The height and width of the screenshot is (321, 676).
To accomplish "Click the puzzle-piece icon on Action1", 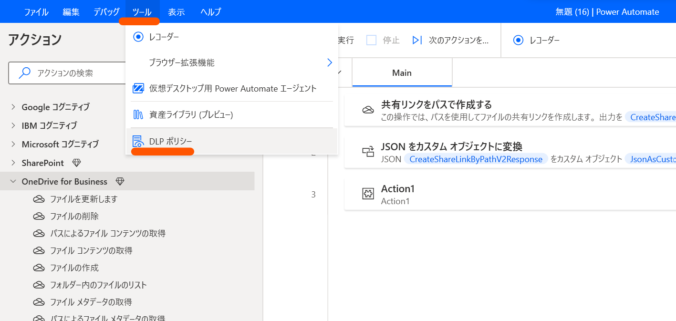I will (x=368, y=193).
